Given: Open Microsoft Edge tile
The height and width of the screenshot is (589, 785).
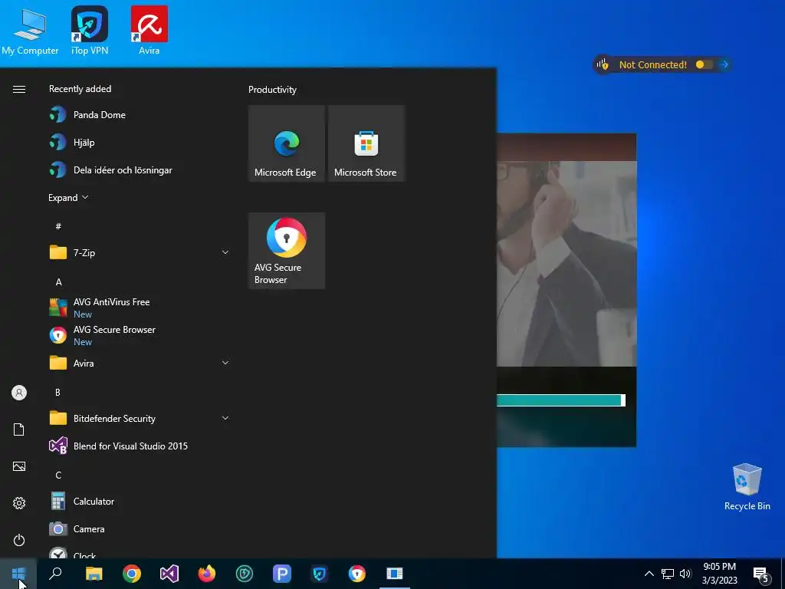Looking at the screenshot, I should click(287, 143).
